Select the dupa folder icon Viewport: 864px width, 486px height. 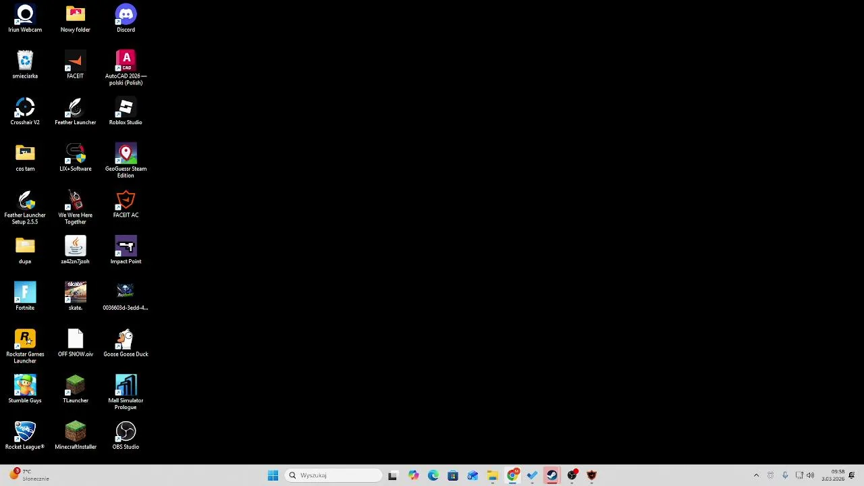(x=25, y=250)
